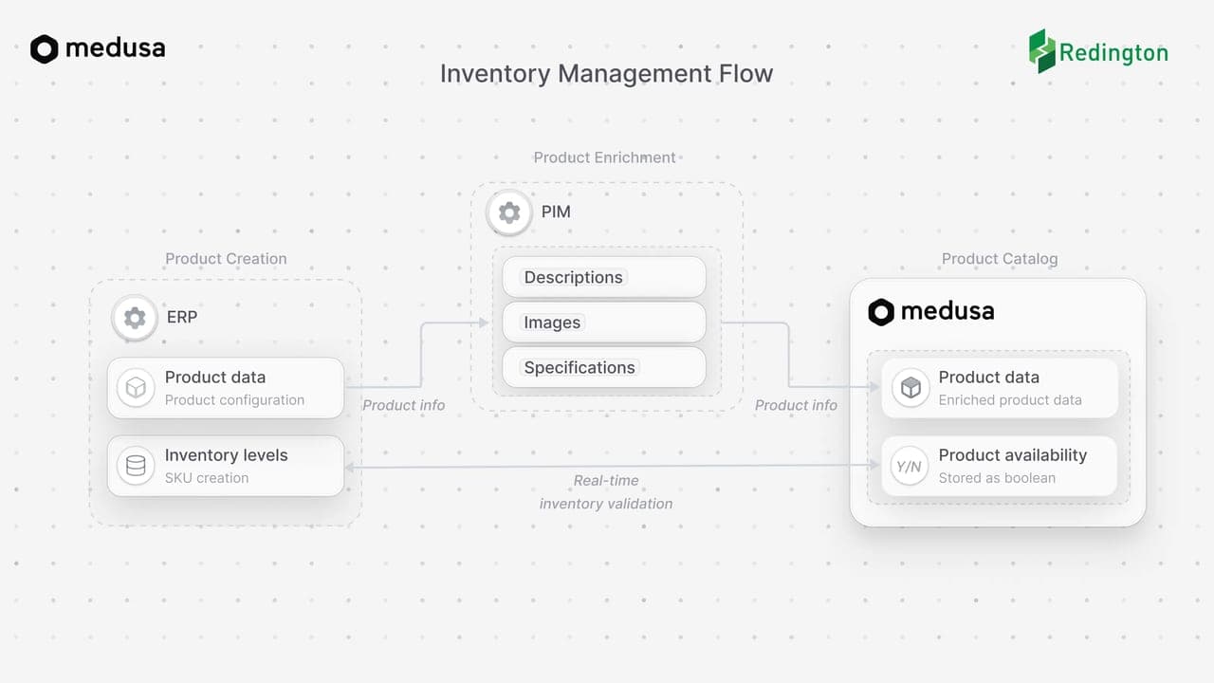Click the "Inventory levels" heading

[x=226, y=455]
